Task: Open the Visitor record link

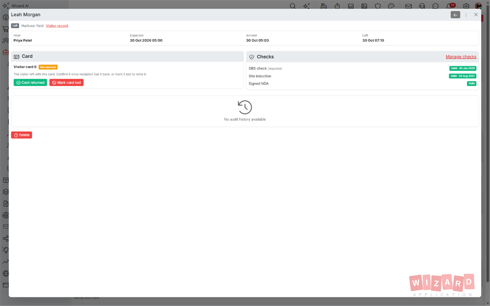Action: tap(57, 26)
